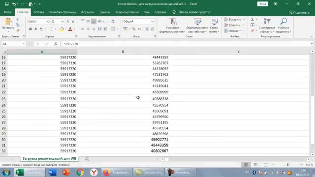Click the new sheet plus button

(87, 159)
